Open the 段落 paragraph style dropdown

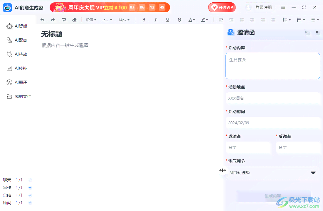pyautogui.click(x=91, y=20)
